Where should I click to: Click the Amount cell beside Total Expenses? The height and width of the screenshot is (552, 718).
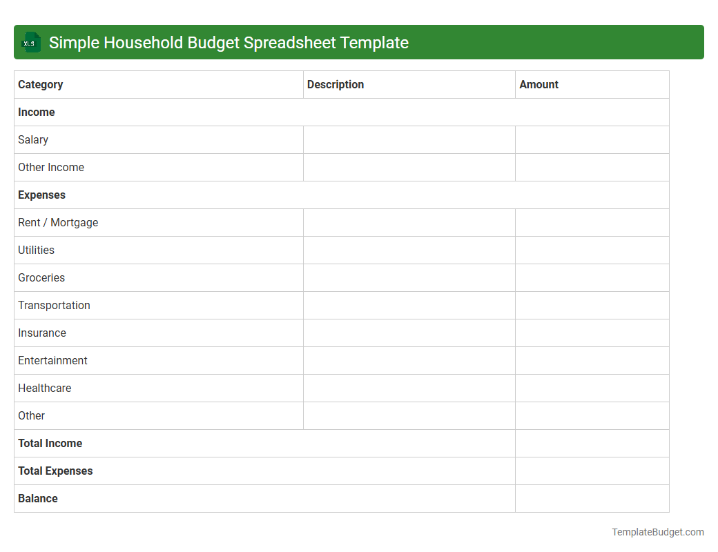point(592,471)
